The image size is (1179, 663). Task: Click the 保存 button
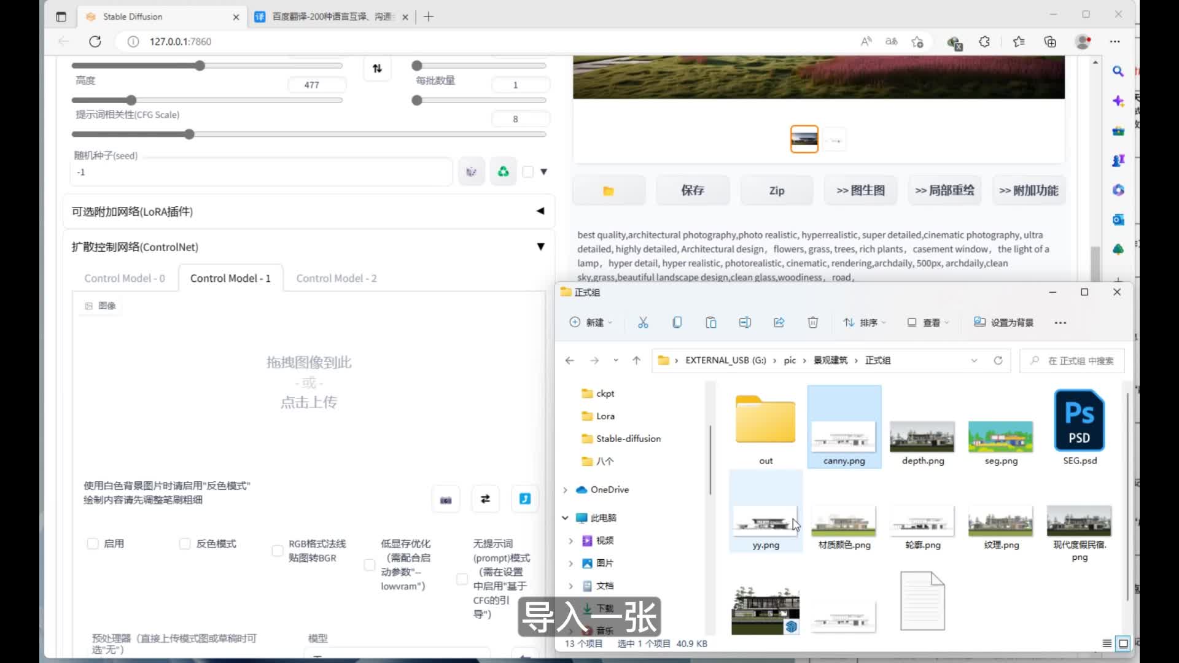(693, 191)
